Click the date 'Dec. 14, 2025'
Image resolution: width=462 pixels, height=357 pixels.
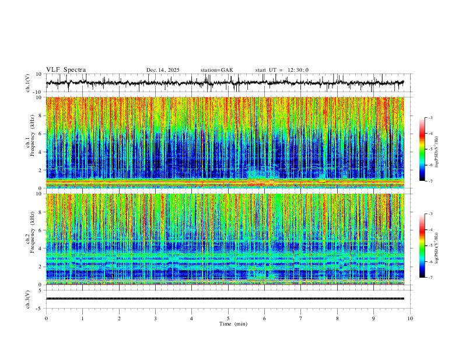click(x=163, y=70)
